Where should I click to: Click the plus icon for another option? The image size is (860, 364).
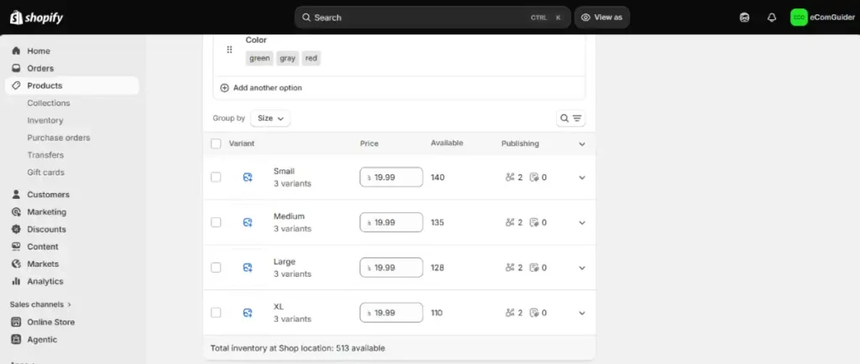(x=224, y=87)
